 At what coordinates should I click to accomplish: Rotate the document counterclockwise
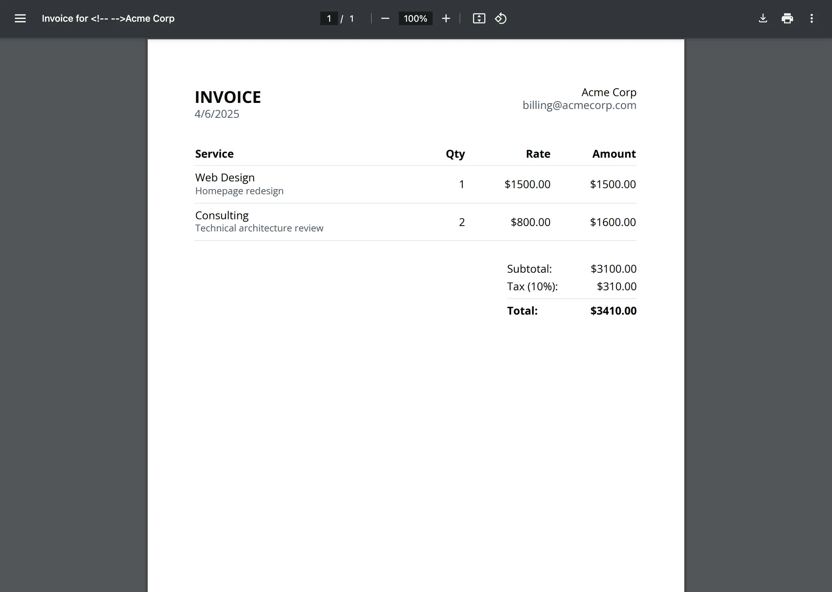500,18
